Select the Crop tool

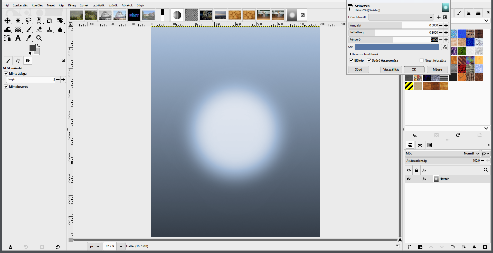pos(49,21)
